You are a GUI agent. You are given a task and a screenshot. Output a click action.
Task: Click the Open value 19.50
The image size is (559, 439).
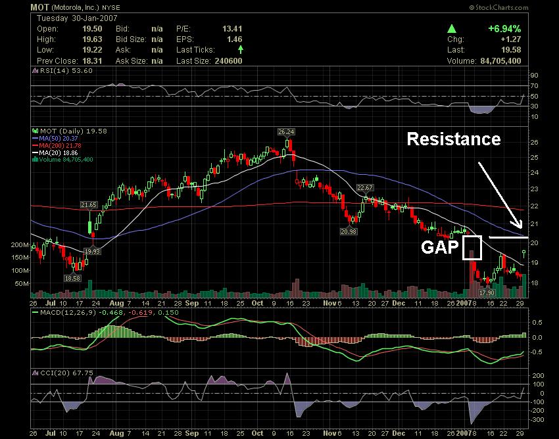[92, 29]
